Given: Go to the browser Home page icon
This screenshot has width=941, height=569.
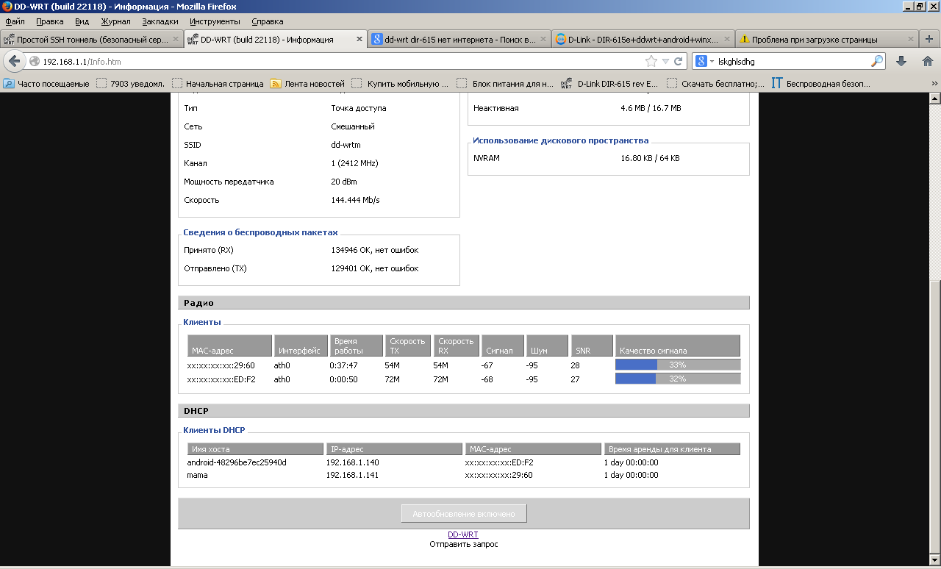Looking at the screenshot, I should click(x=926, y=61).
